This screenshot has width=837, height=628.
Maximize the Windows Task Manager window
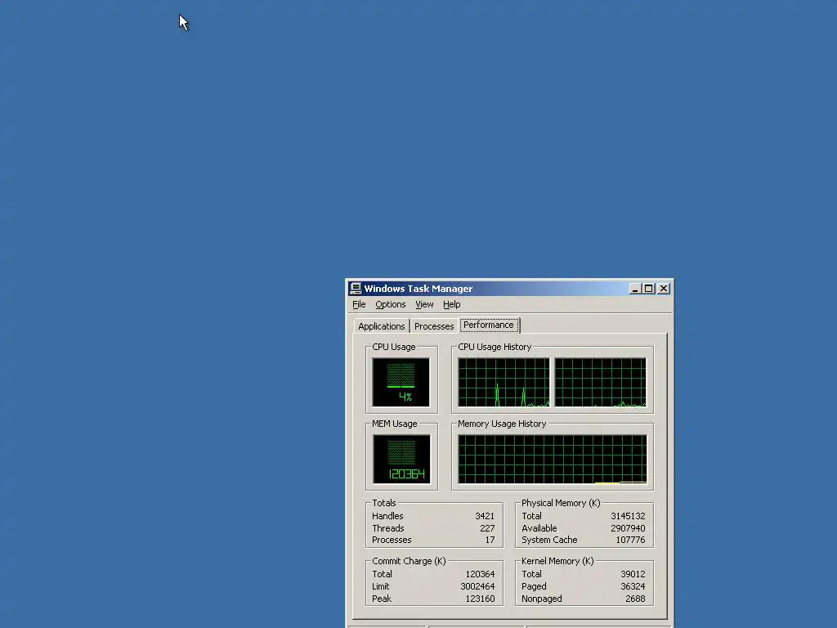coord(648,289)
